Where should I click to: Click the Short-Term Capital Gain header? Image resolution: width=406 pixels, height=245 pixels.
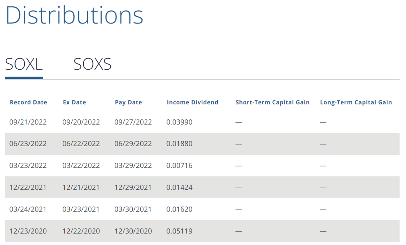(x=273, y=102)
